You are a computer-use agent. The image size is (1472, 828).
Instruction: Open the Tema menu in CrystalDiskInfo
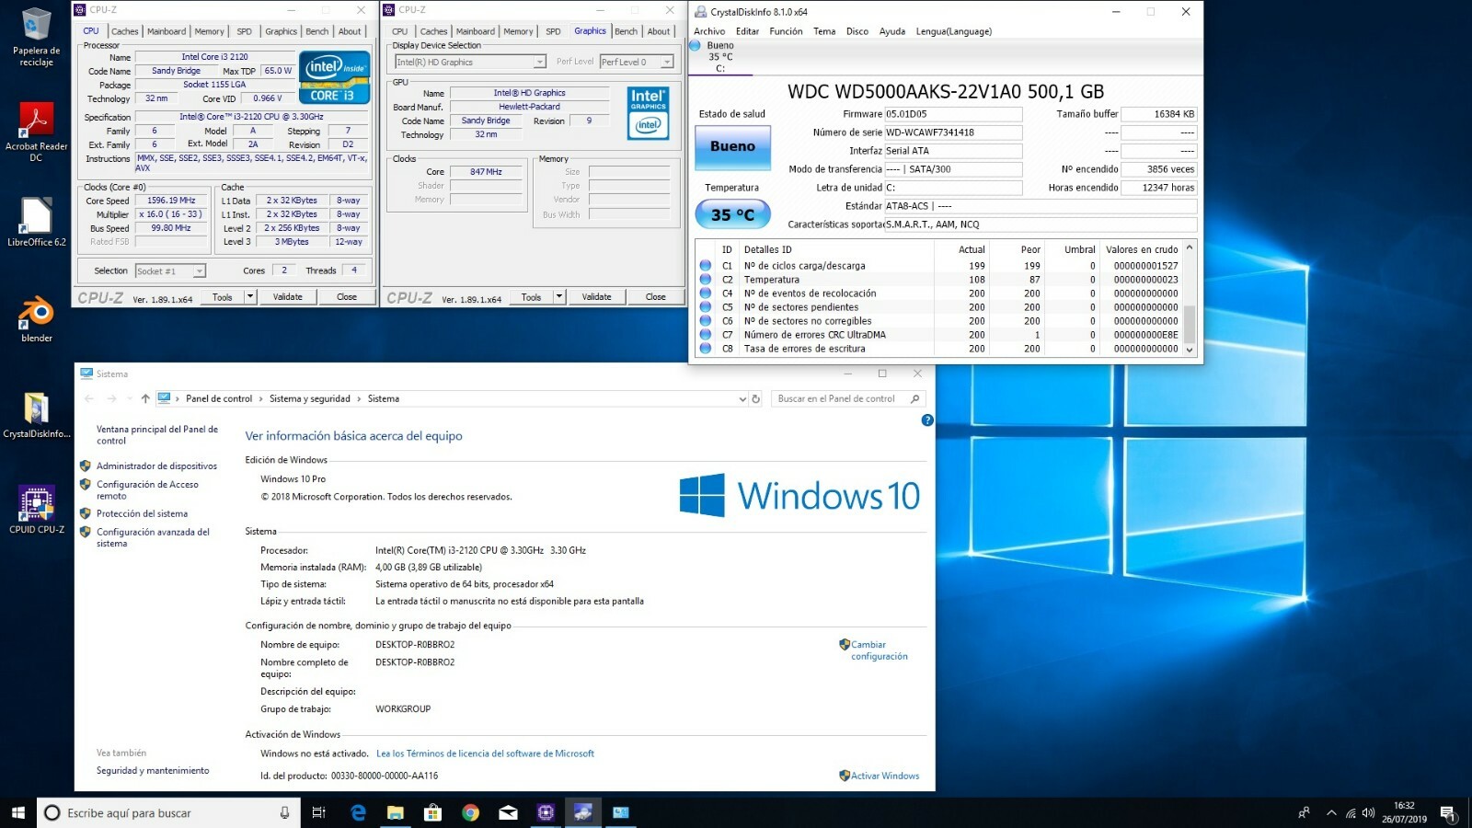824,31
